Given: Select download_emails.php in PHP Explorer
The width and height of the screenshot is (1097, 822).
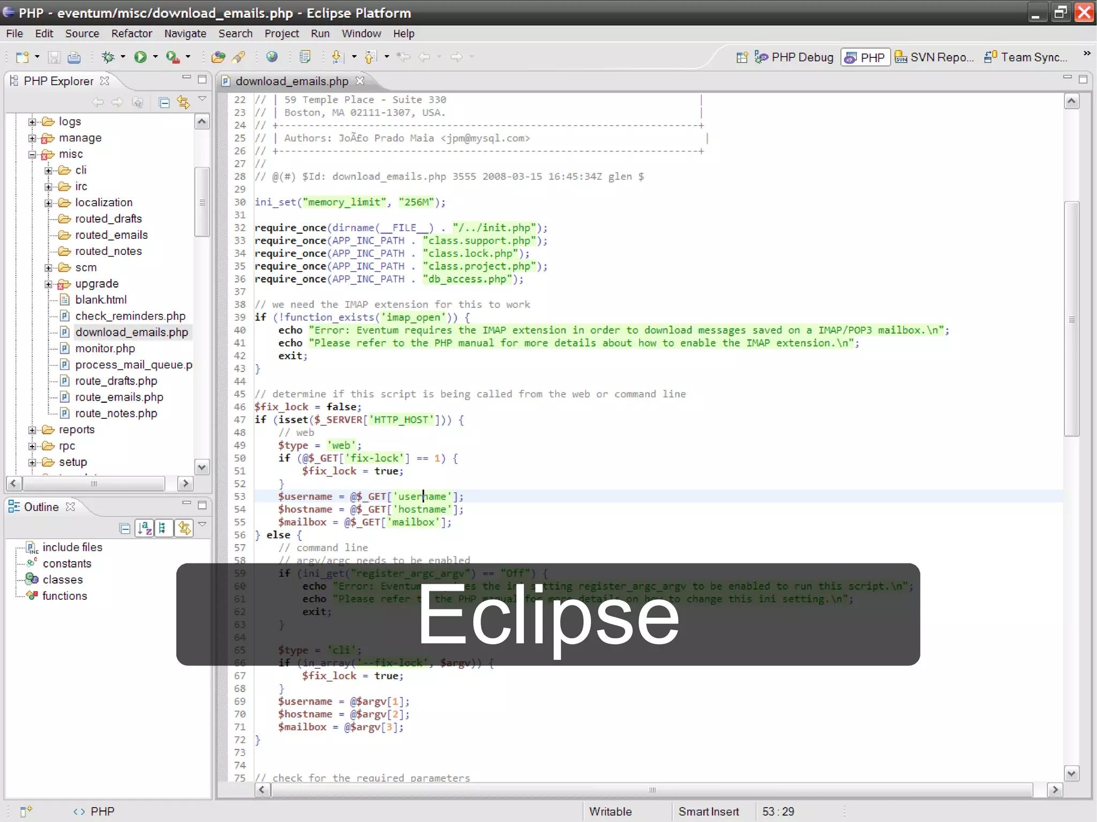Looking at the screenshot, I should click(x=132, y=332).
